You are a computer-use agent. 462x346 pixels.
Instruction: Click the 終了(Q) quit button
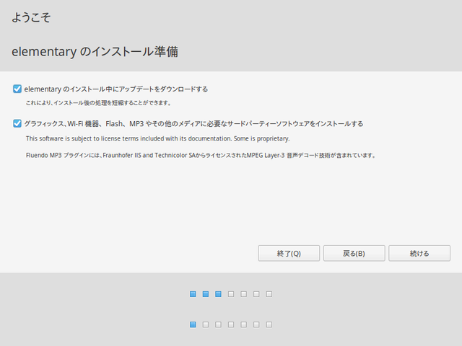289,253
